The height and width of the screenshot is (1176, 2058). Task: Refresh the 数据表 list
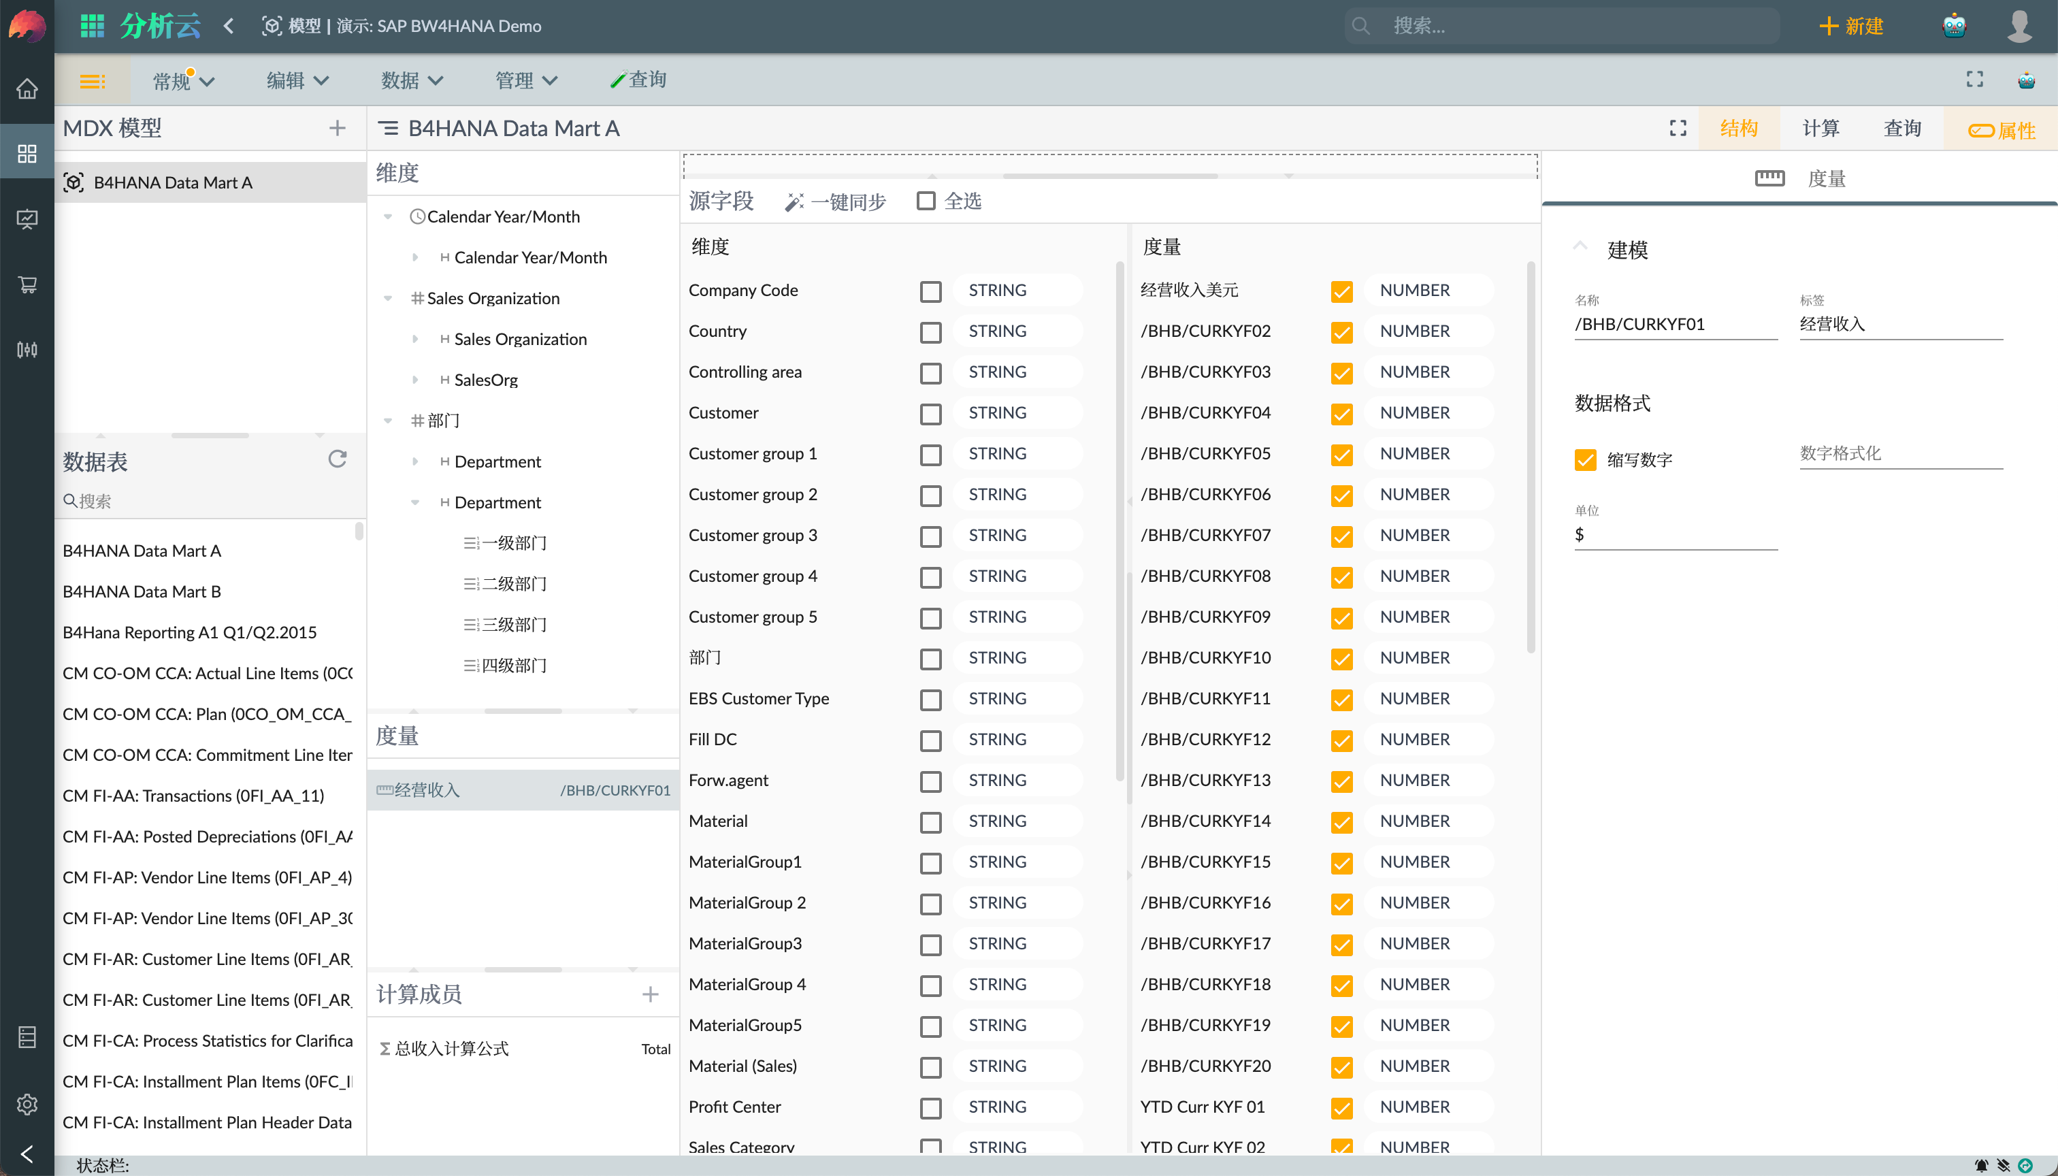(x=338, y=459)
